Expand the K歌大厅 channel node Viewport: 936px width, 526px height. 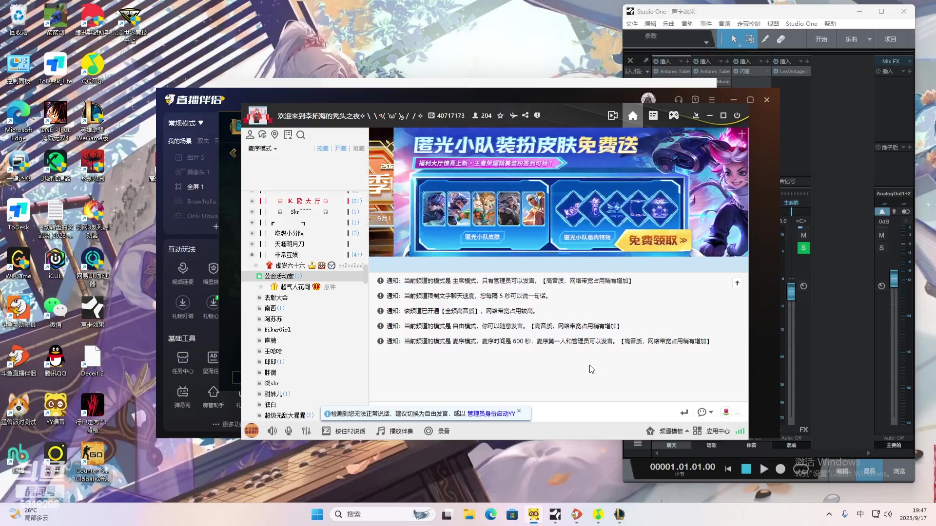point(252,201)
